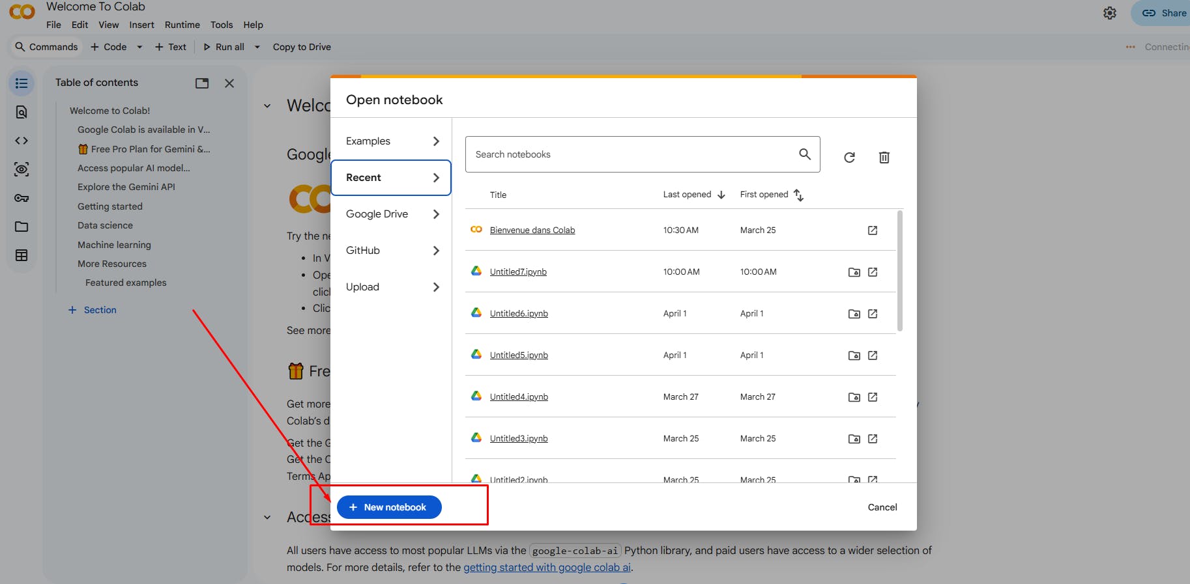Select the Google Drive tab
Image resolution: width=1190 pixels, height=584 pixels.
[x=391, y=214]
